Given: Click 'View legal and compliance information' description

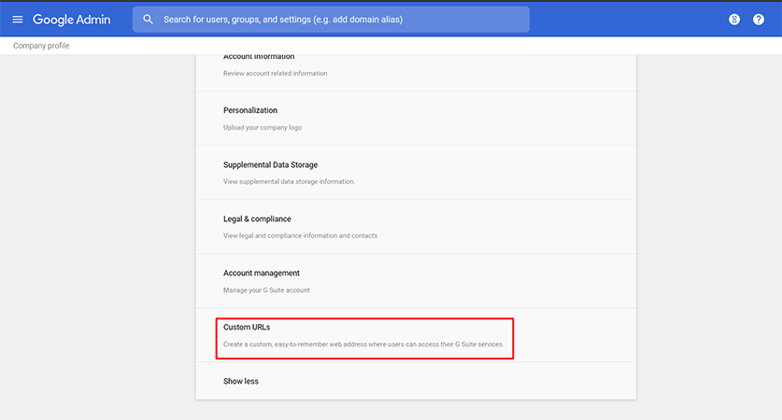Looking at the screenshot, I should click(x=300, y=235).
